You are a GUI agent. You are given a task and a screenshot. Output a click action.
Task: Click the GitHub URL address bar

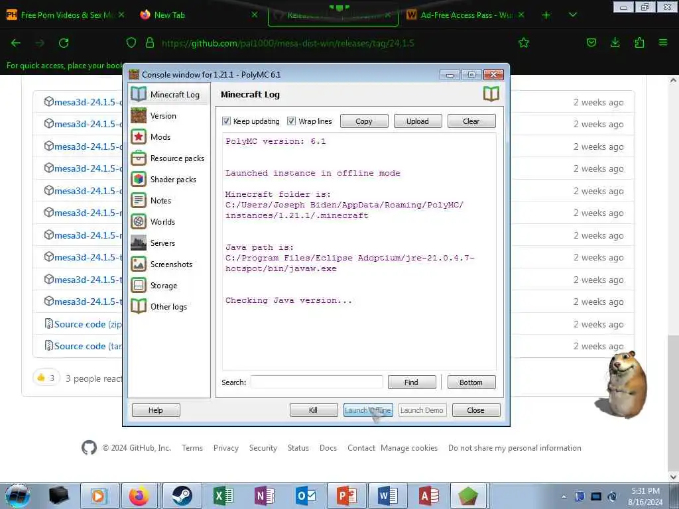point(288,43)
